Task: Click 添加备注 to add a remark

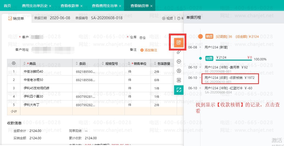Action: pos(149,50)
